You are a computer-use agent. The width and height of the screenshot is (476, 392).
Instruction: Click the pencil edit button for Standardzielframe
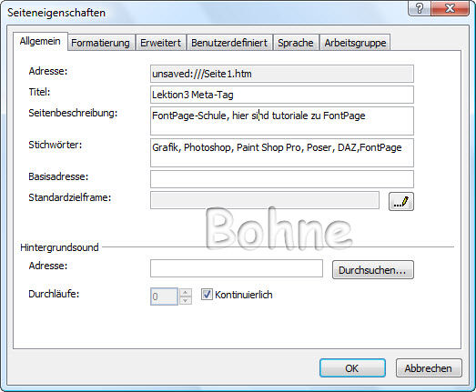[401, 202]
